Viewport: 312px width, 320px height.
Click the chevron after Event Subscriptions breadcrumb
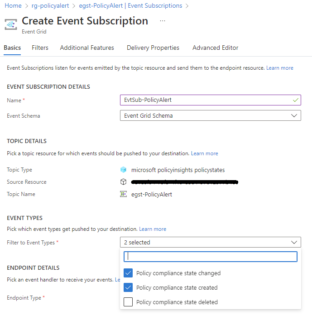pyautogui.click(x=187, y=6)
